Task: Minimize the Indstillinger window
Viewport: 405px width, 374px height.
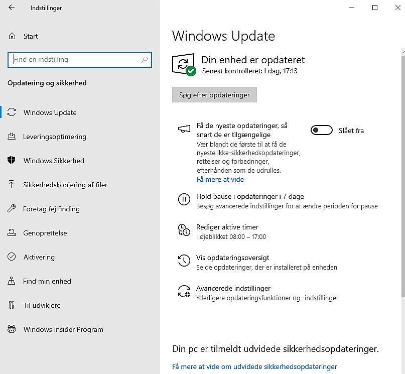Action: click(351, 8)
